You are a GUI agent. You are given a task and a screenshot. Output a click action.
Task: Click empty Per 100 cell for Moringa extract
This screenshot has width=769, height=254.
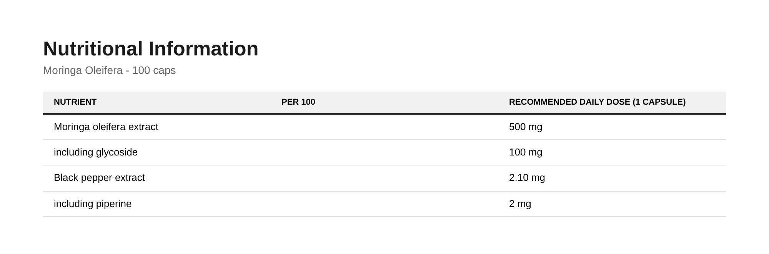[x=384, y=127]
